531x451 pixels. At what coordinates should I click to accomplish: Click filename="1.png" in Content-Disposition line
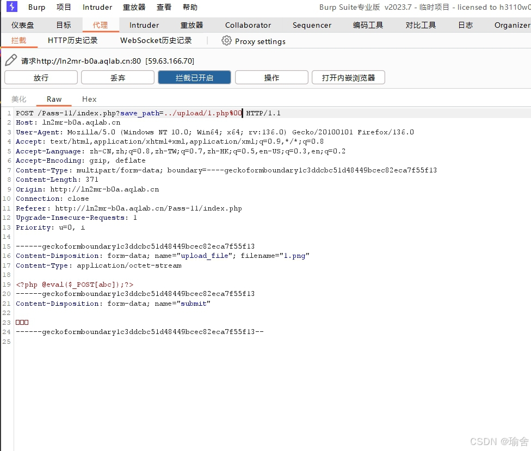275,256
